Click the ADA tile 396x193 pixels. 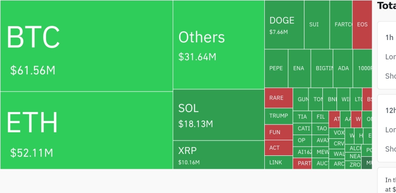[343, 68]
